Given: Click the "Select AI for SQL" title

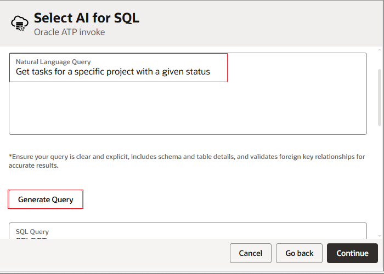Looking at the screenshot, I should tap(87, 18).
